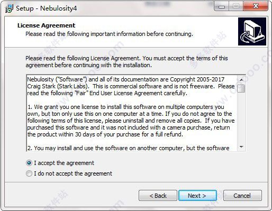Image resolution: width=272 pixels, height=211 pixels.
Task: Click the Setup installer icon in title bar
Action: (x=9, y=8)
